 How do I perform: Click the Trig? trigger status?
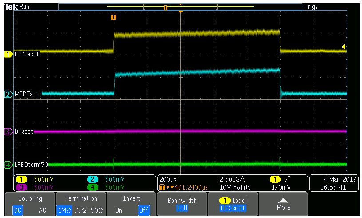click(x=311, y=7)
